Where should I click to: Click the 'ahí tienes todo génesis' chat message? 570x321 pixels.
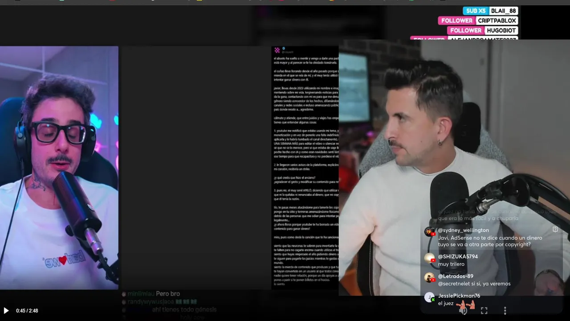(184, 309)
